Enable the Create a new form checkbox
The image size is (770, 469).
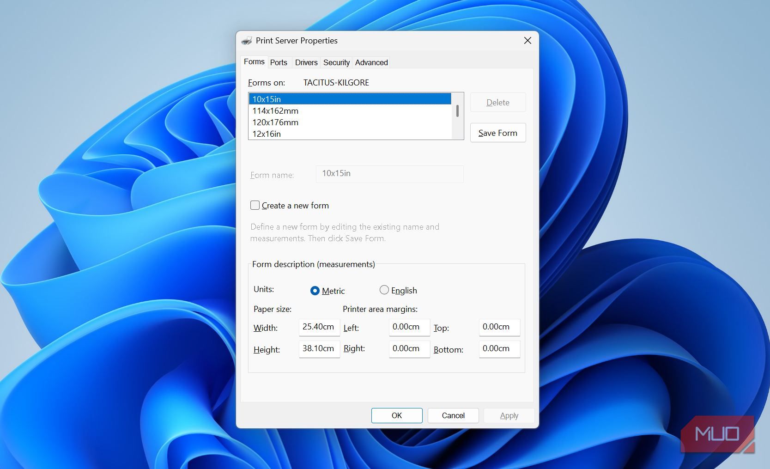coord(255,205)
